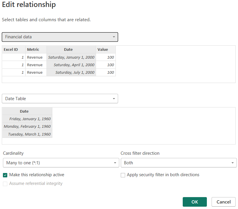This screenshot has width=238, height=209.
Task: Check Apply security filter in both directions
Action: click(x=123, y=175)
